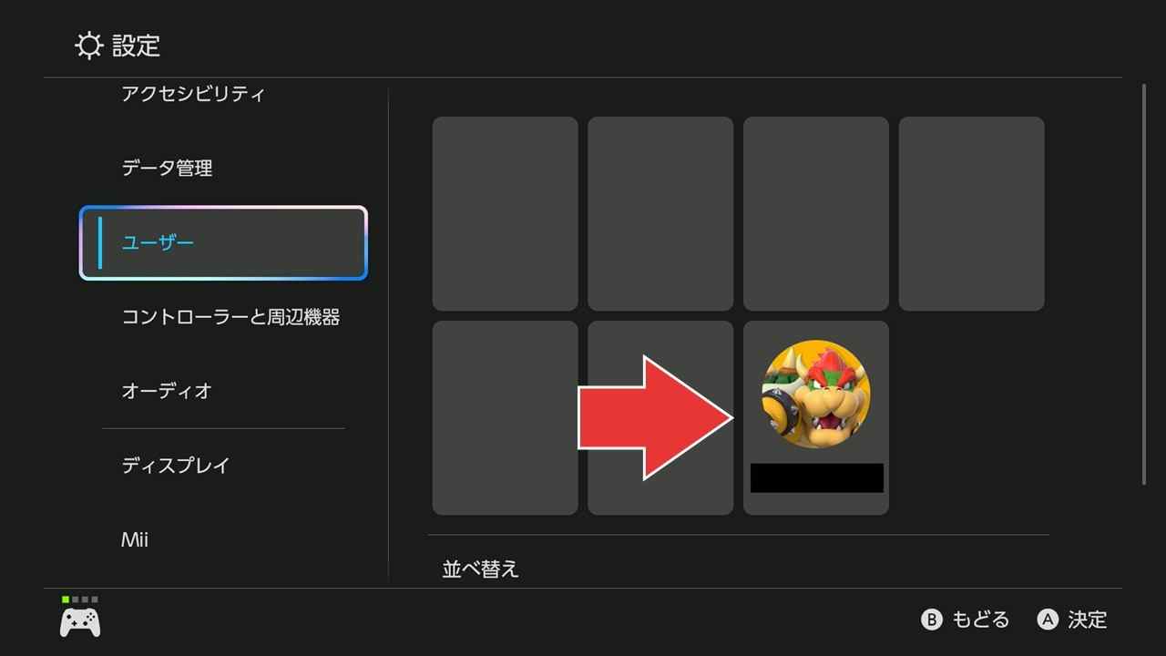Click 決定 to confirm

(x=1088, y=620)
